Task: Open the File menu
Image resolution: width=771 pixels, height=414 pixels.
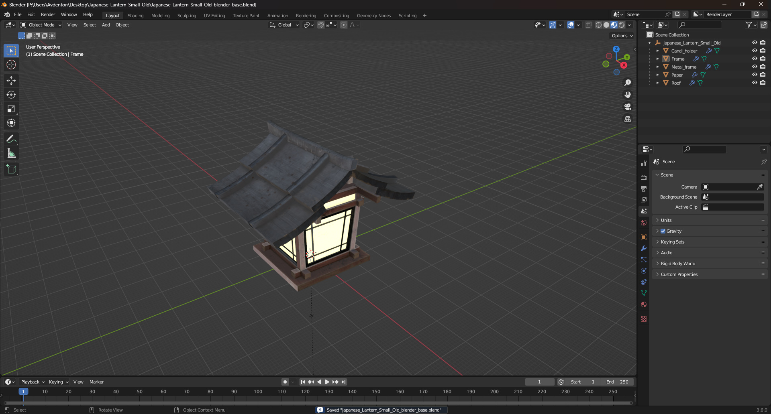Action: (18, 14)
